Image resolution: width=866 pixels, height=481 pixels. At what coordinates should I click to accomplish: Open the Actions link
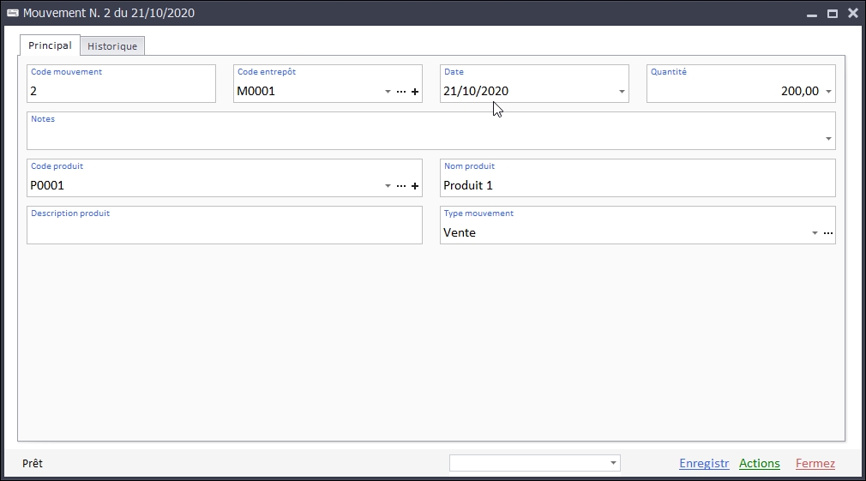[759, 464]
